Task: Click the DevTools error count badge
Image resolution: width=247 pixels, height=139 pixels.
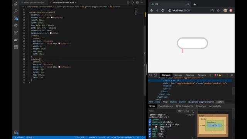Action: point(216,75)
